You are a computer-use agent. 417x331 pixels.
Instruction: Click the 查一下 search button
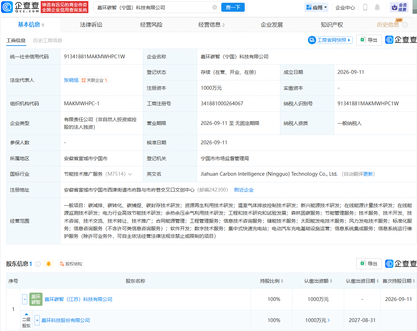tap(233, 7)
